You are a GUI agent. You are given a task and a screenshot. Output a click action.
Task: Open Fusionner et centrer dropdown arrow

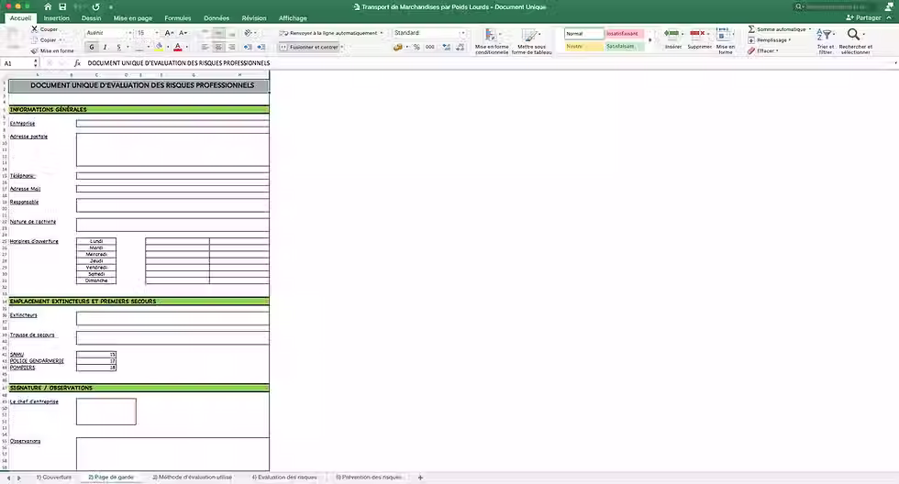click(342, 47)
